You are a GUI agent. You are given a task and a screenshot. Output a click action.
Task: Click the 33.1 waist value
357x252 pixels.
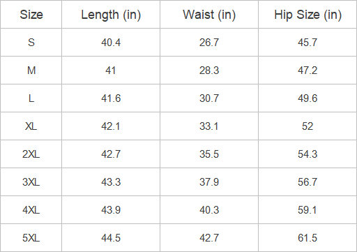209,126
